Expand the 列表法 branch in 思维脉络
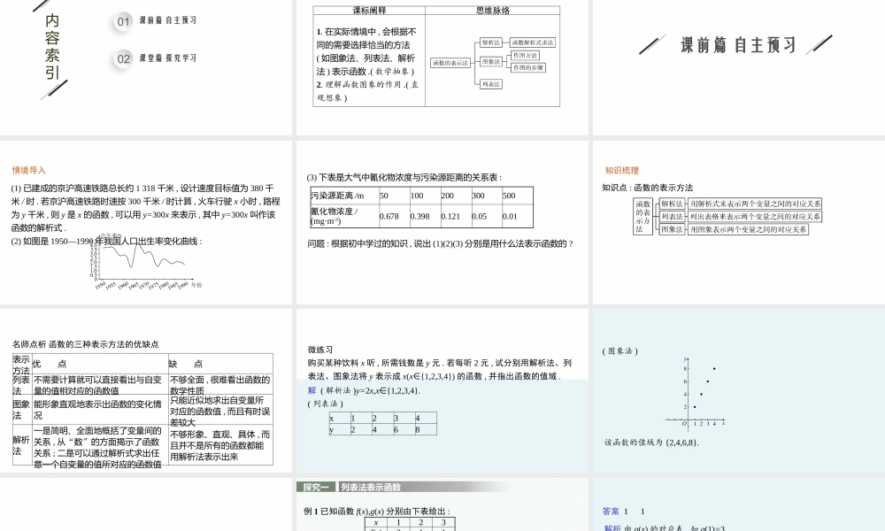 point(492,83)
